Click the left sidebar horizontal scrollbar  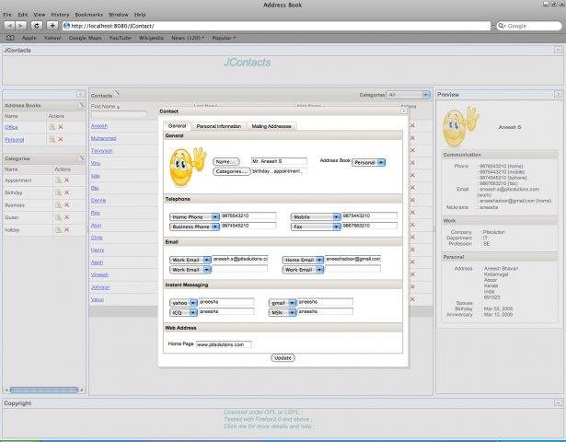44,390
